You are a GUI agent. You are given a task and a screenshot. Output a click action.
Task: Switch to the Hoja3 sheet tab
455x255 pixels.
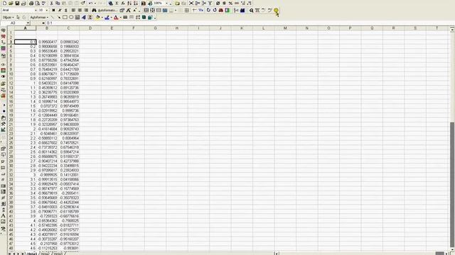point(58,254)
